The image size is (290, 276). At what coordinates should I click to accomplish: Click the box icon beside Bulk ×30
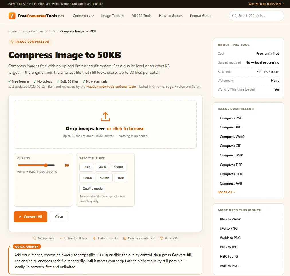162,238
